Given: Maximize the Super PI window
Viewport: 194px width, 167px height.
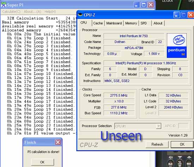Looking at the screenshot, I should click(x=144, y=5).
